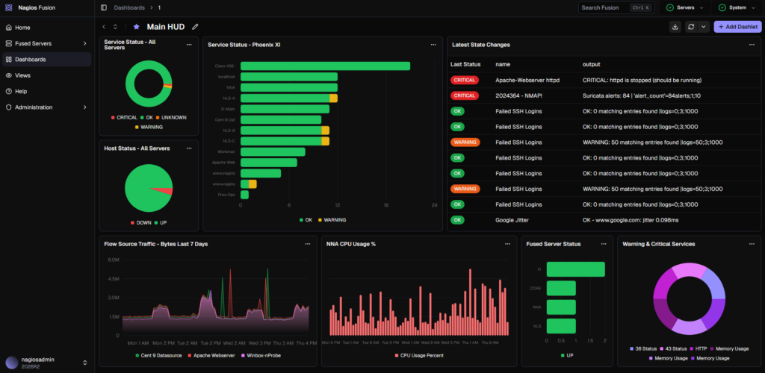Click the output column header
The width and height of the screenshot is (765, 373).
592,64
